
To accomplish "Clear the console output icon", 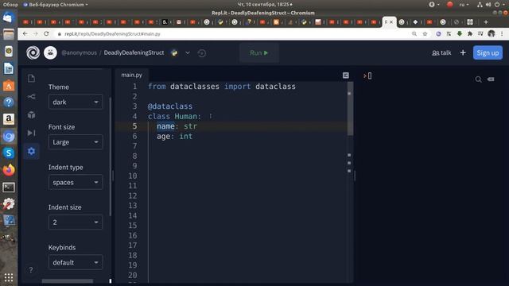I will [491, 79].
